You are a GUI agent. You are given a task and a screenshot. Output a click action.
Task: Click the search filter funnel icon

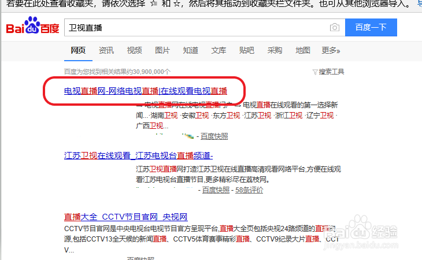pyautogui.click(x=315, y=72)
